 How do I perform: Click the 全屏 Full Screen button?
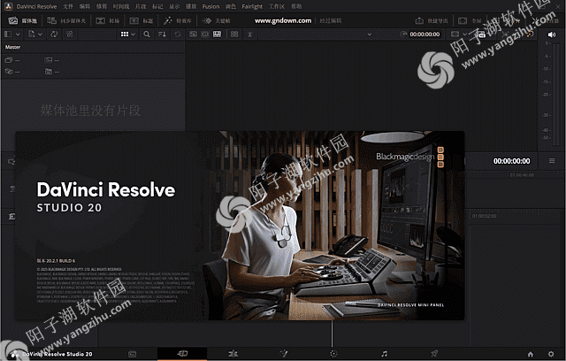(470, 20)
